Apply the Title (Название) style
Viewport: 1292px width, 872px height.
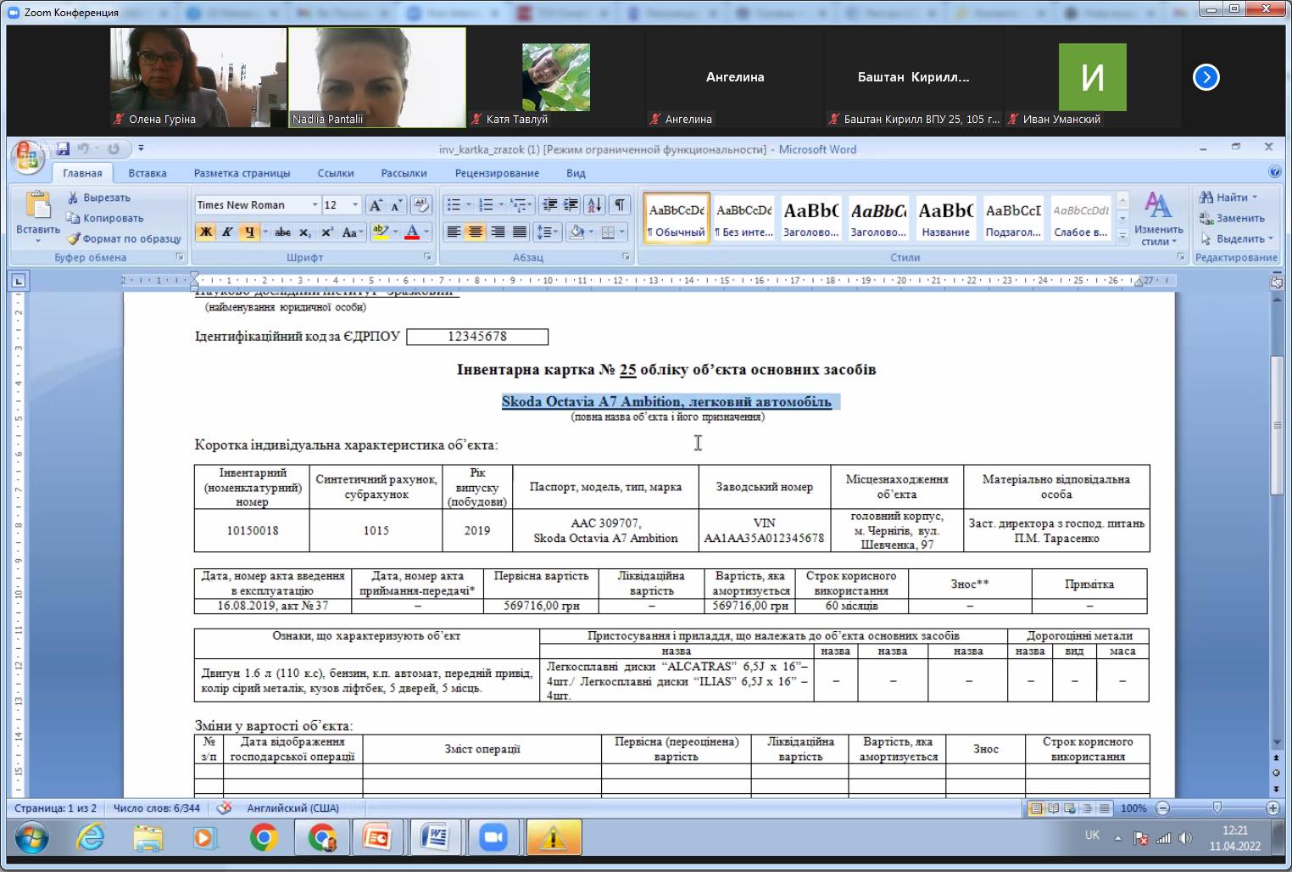[946, 219]
